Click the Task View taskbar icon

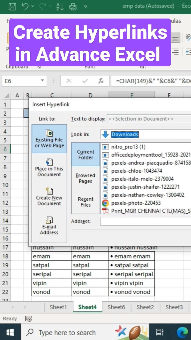[x=159, y=332]
